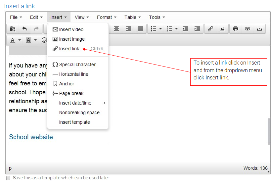The height and width of the screenshot is (181, 272).
Task: Click the print icon
Action: pyautogui.click(x=235, y=29)
